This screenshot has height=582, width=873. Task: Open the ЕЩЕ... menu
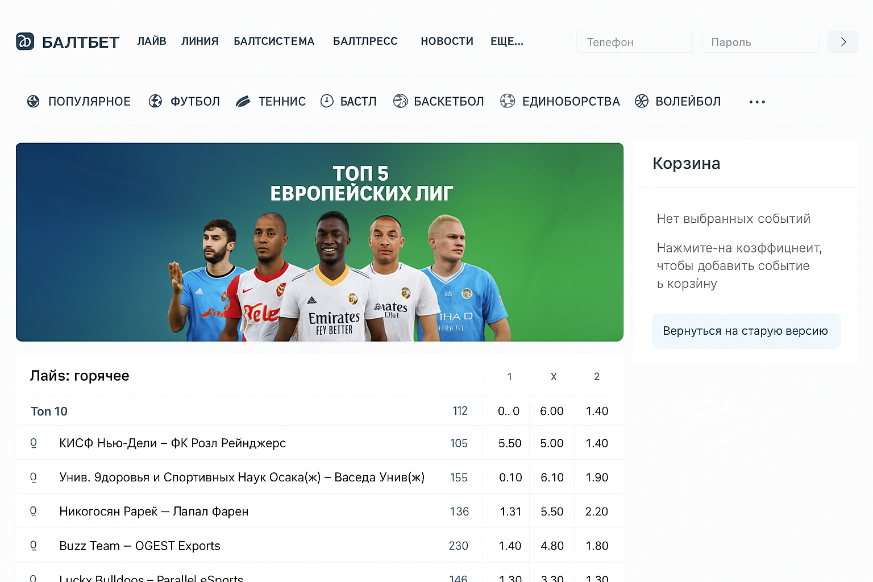click(507, 41)
